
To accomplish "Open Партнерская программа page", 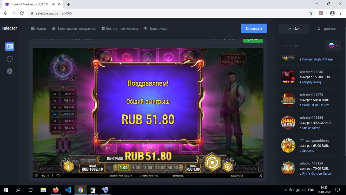I will (74, 28).
